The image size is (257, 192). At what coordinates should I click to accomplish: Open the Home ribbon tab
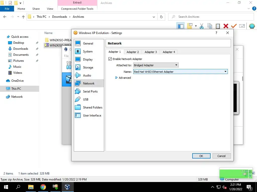[21, 9]
